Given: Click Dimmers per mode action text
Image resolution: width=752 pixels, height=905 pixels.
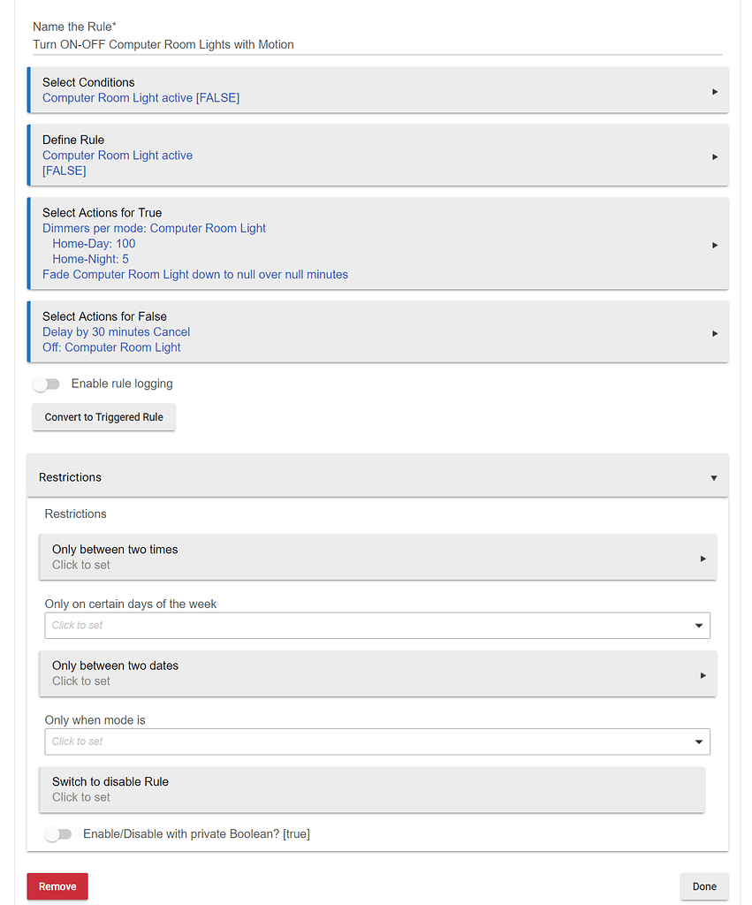Looking at the screenshot, I should click(x=154, y=229).
